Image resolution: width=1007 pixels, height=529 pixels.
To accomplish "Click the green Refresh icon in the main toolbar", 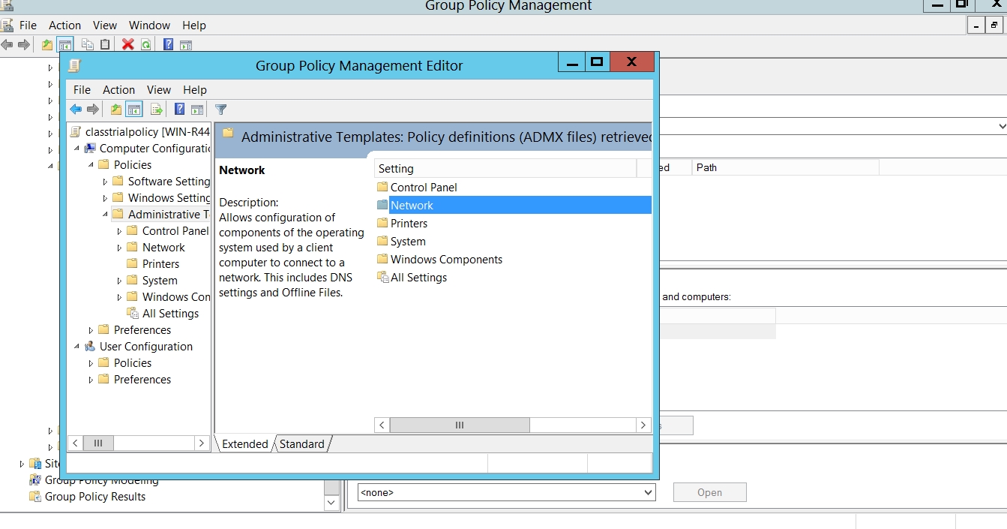I will [x=145, y=44].
